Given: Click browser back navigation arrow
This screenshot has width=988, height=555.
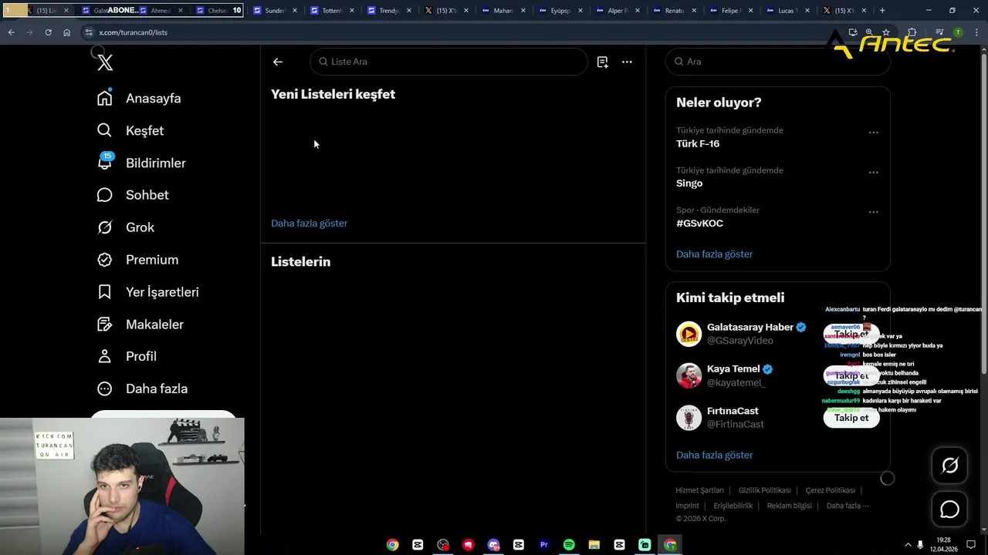Looking at the screenshot, I should (x=11, y=32).
